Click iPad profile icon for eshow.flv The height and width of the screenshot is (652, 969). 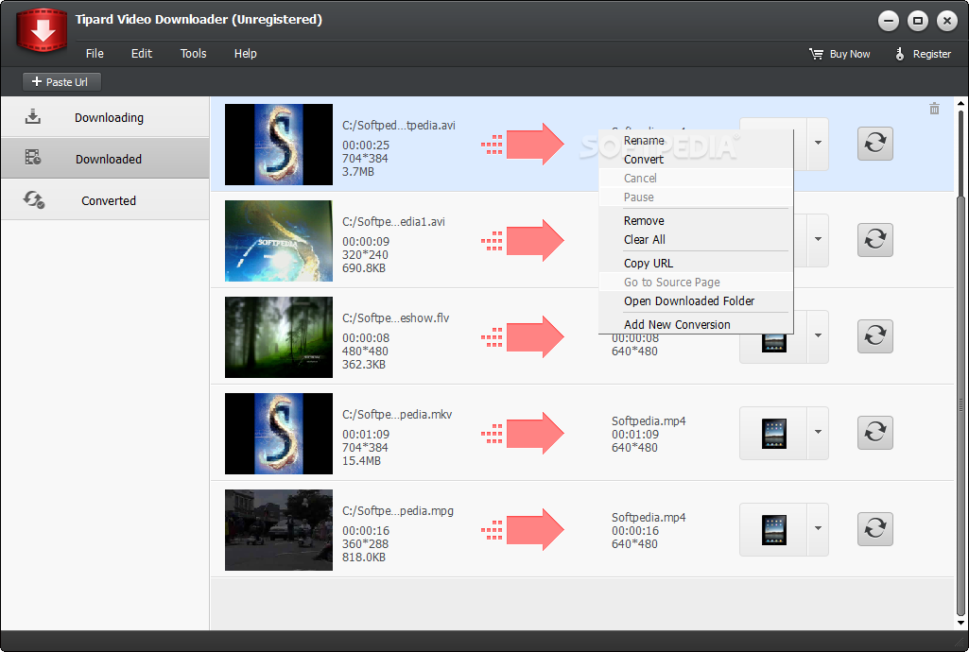click(x=773, y=342)
